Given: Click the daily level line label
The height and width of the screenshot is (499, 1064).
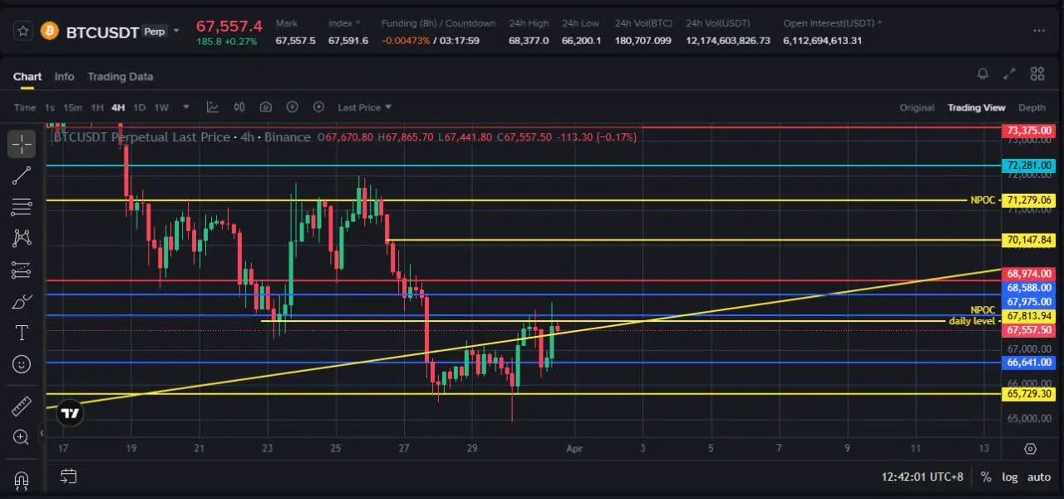Looking at the screenshot, I should (972, 321).
